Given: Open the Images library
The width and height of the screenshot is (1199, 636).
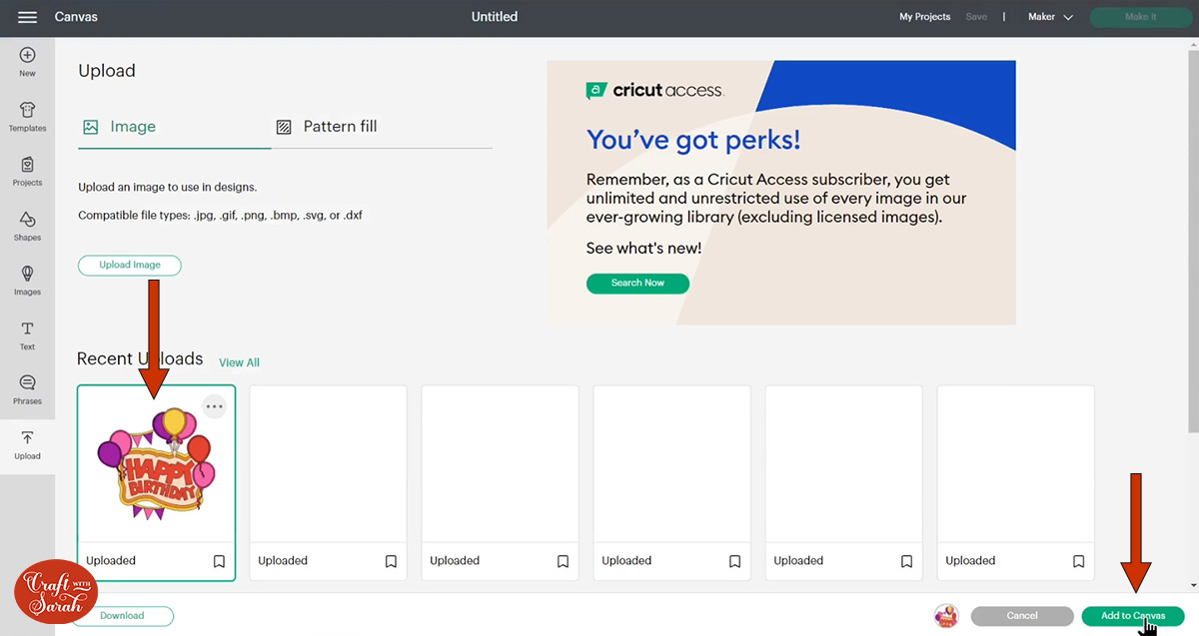Looking at the screenshot, I should [x=27, y=280].
